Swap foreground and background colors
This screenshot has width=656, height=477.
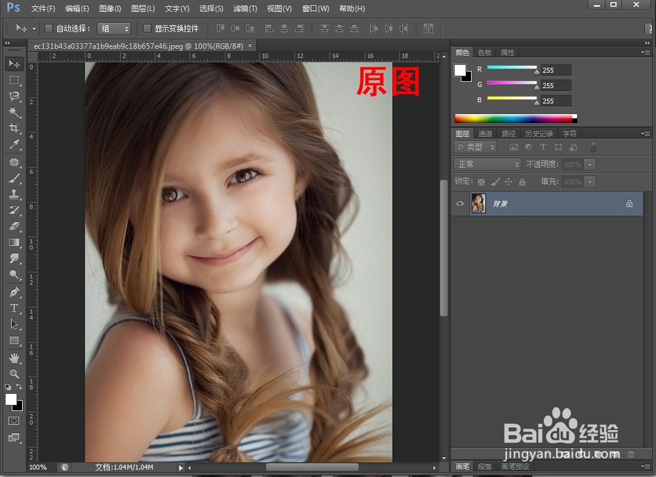pos(19,386)
